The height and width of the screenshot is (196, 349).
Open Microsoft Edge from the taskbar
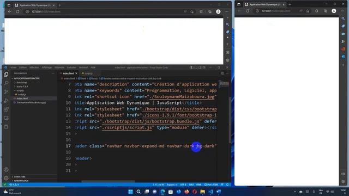(163, 192)
